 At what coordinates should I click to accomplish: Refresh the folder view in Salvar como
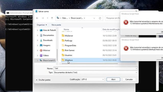coord(100,18)
